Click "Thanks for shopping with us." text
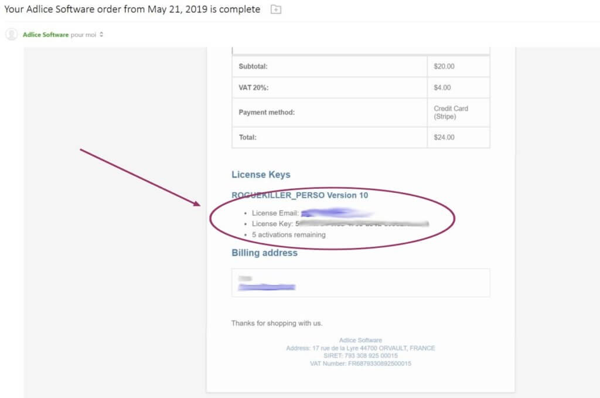 (x=277, y=323)
